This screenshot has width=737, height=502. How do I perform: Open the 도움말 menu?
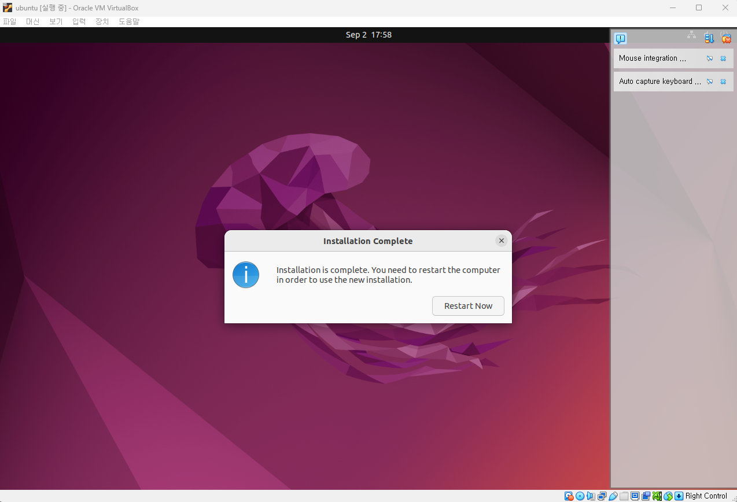tap(129, 21)
